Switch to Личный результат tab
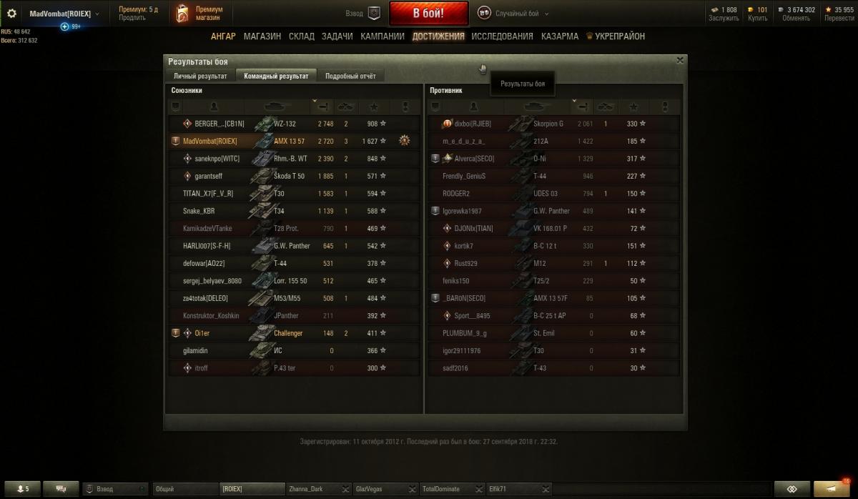Screen dimensions: 858x499 click(x=200, y=75)
